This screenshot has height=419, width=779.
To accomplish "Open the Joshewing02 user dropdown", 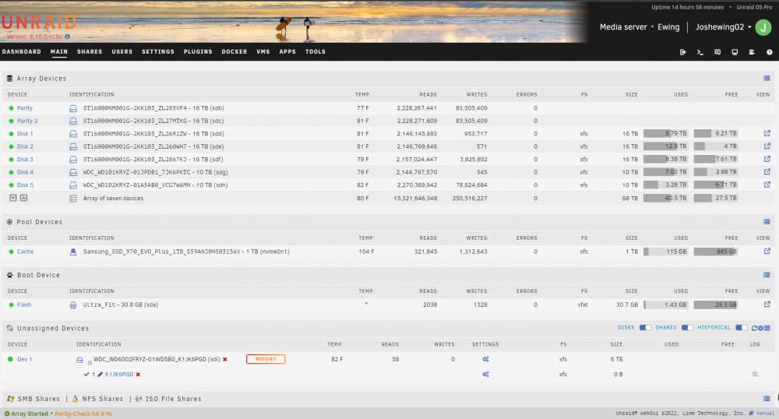I will click(724, 27).
